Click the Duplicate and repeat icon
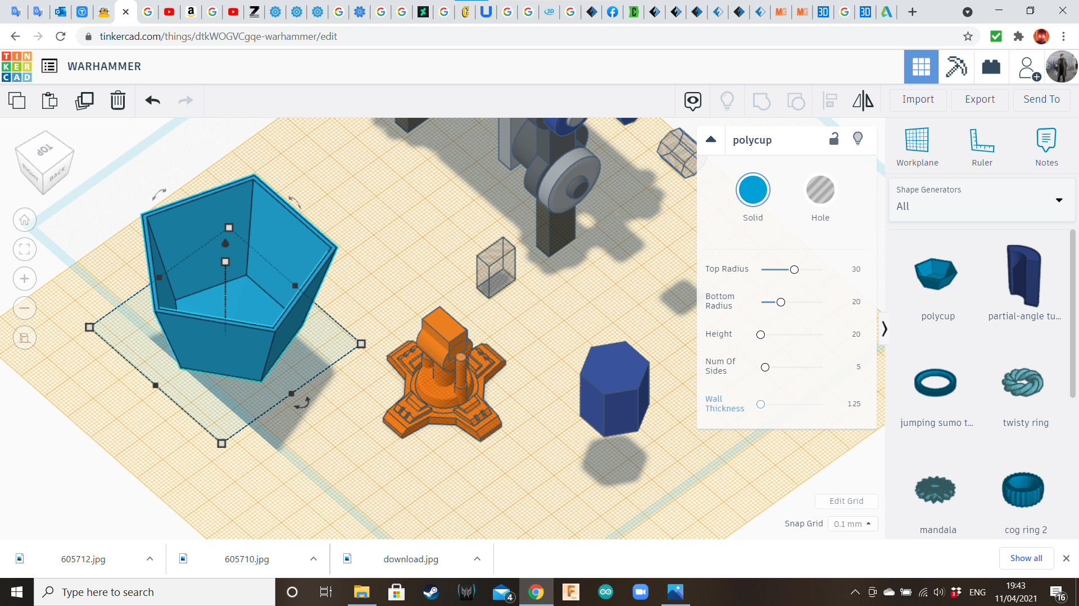 pos(84,101)
